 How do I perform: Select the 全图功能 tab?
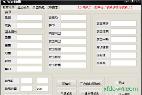point(38,7)
